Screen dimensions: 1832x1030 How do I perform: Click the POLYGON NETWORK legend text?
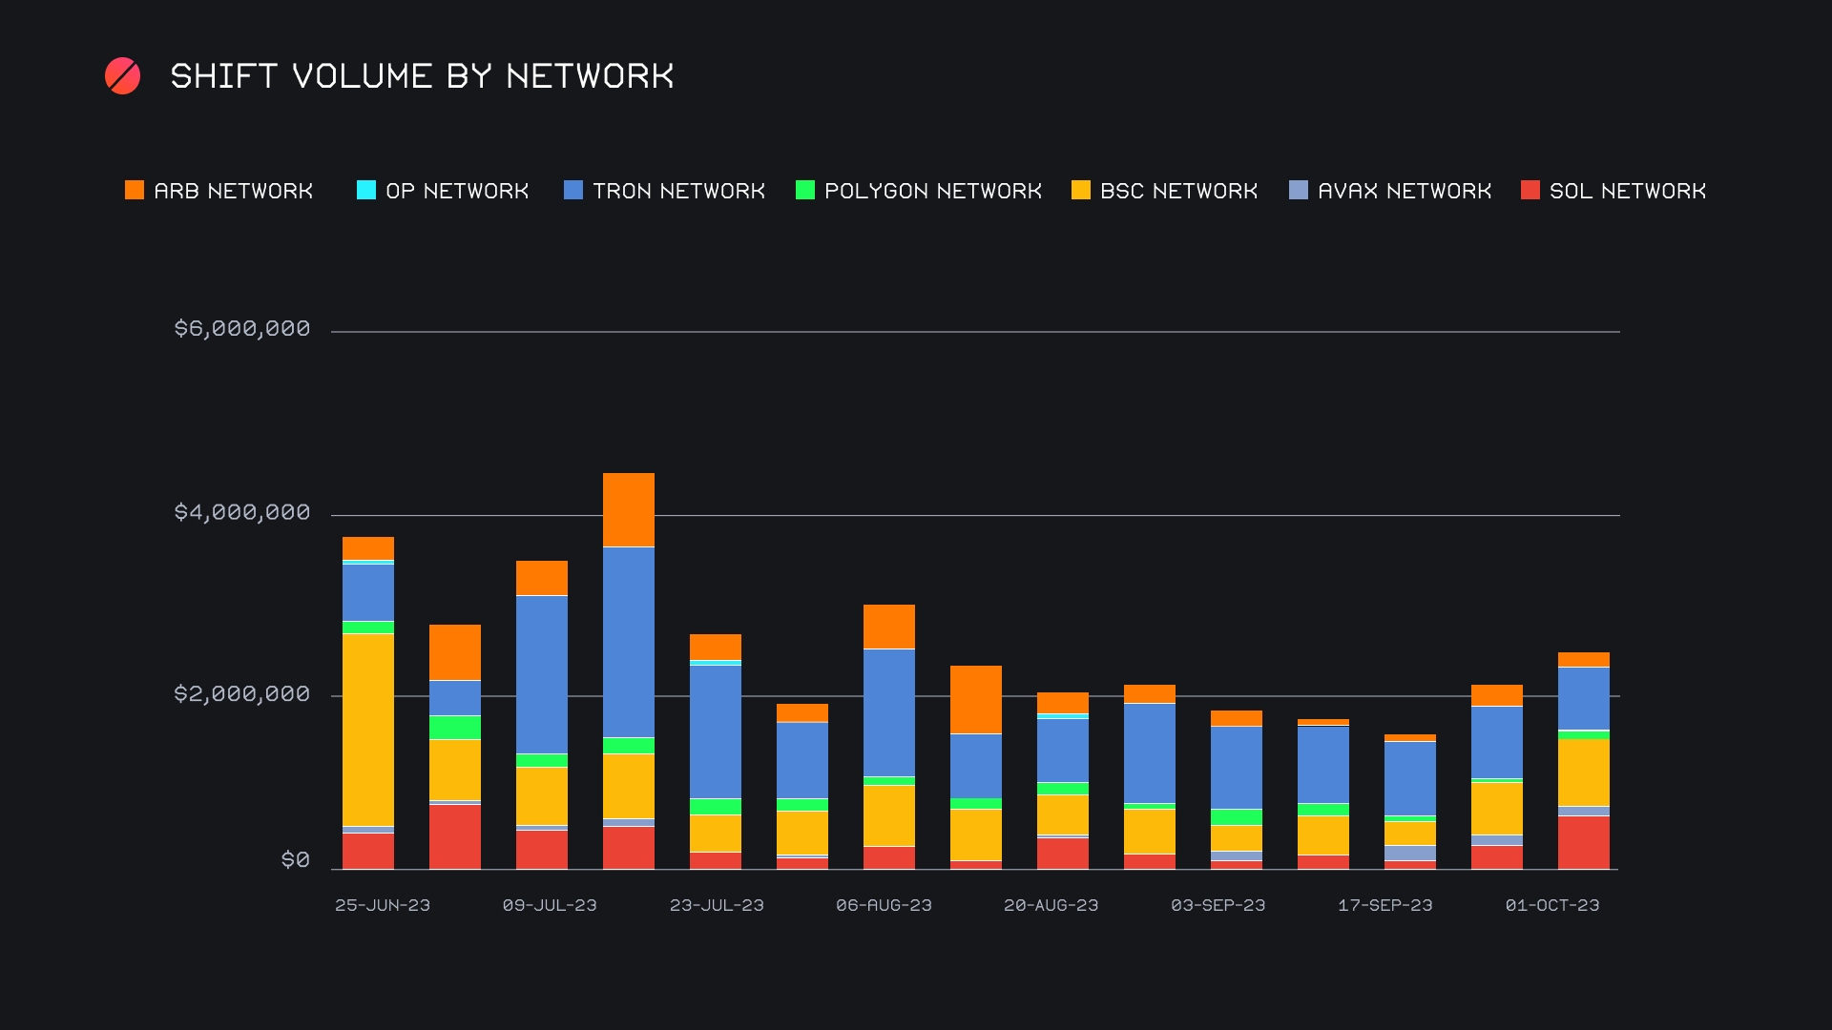click(x=932, y=192)
